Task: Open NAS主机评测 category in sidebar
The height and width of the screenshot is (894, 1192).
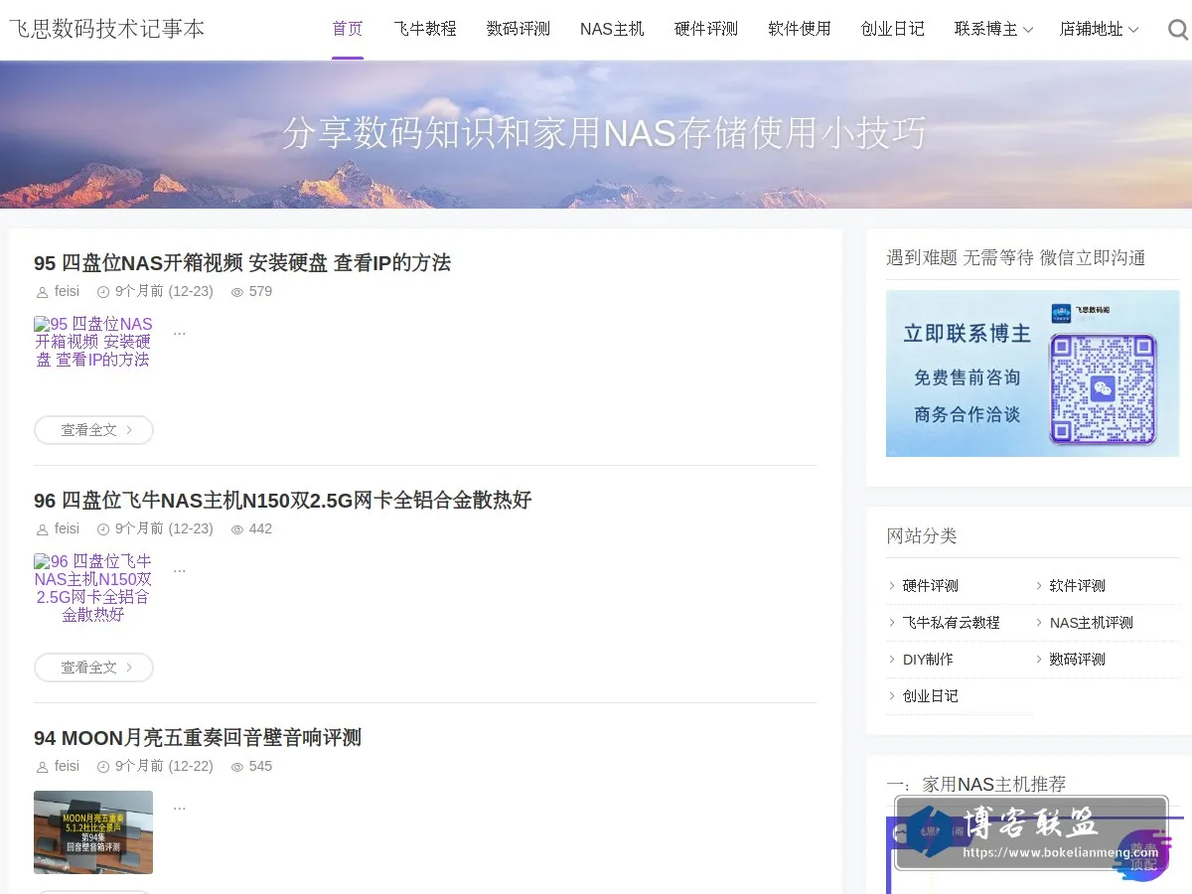Action: (x=1092, y=623)
